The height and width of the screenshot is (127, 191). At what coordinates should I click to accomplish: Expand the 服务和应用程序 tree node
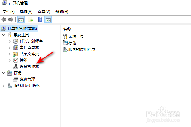tap(4, 86)
